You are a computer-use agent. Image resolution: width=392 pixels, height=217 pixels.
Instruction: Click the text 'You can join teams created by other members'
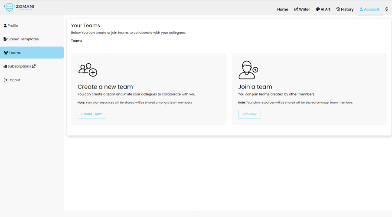276,94
